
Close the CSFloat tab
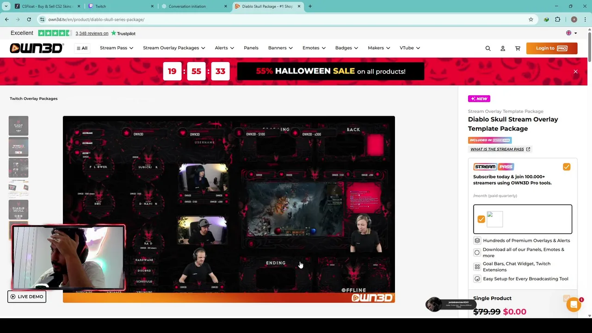[79, 6]
